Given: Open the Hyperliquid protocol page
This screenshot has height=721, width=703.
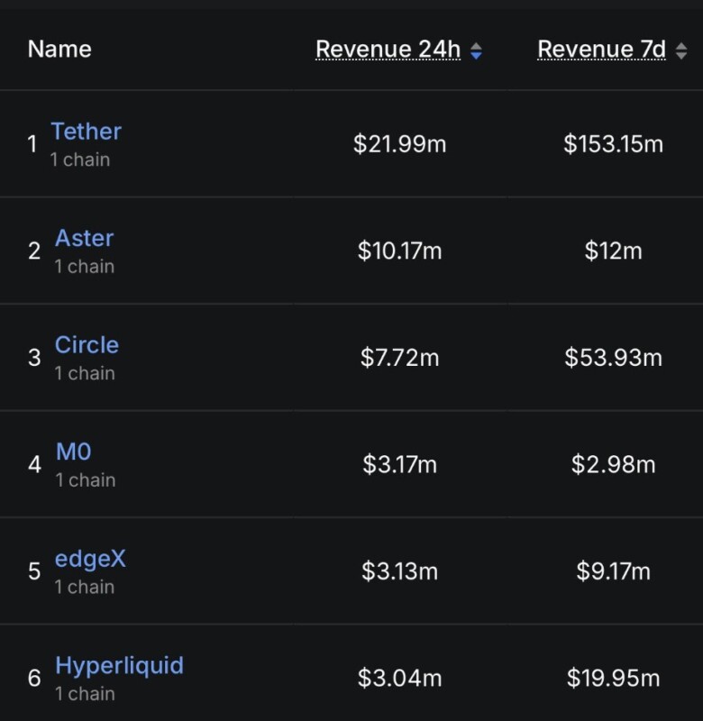Looking at the screenshot, I should (119, 666).
